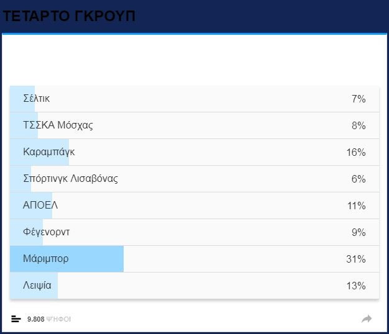Image resolution: width=389 pixels, height=334 pixels.
Task: Click the 6% result value
Action: (358, 179)
